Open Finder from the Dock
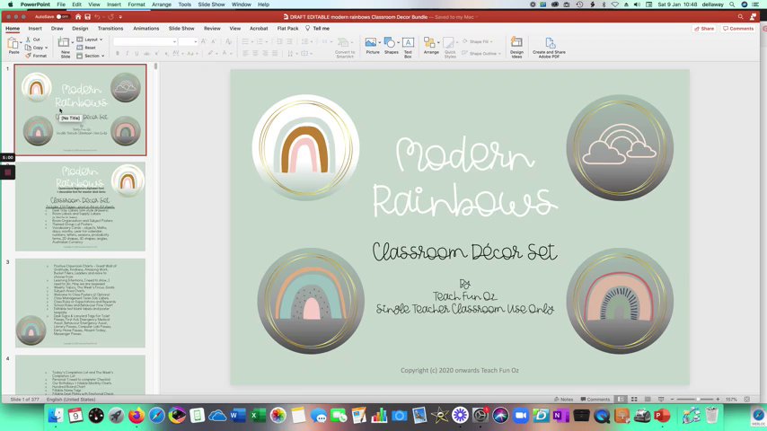 (56, 416)
